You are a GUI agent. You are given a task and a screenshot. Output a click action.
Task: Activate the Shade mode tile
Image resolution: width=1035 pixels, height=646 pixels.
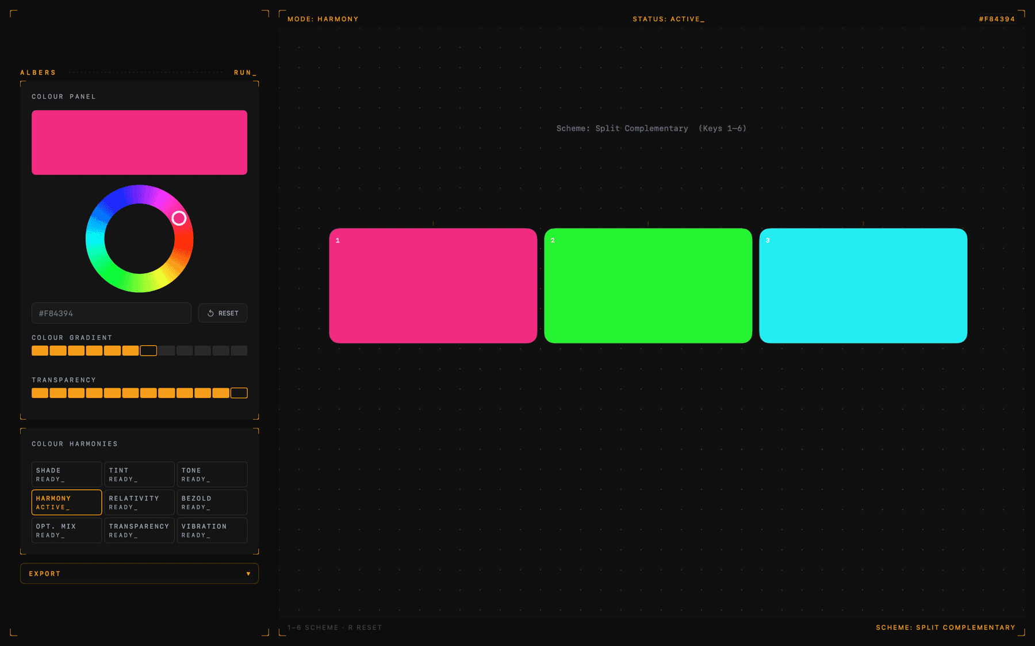(67, 474)
